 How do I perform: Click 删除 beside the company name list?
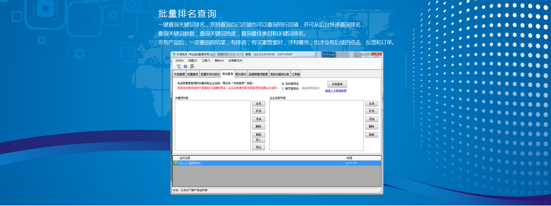pos(372,127)
